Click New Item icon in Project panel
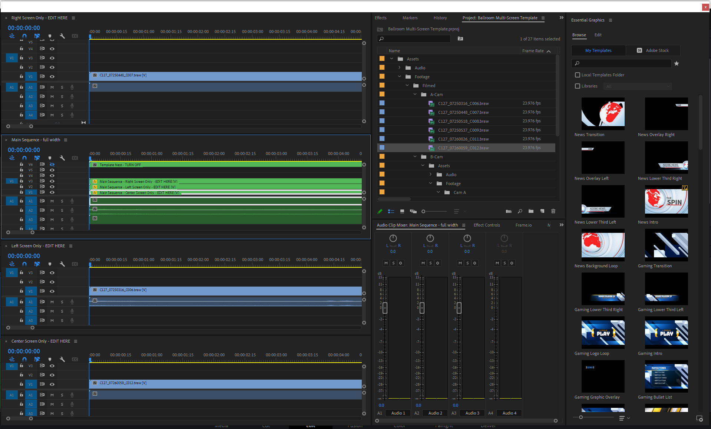 [542, 211]
